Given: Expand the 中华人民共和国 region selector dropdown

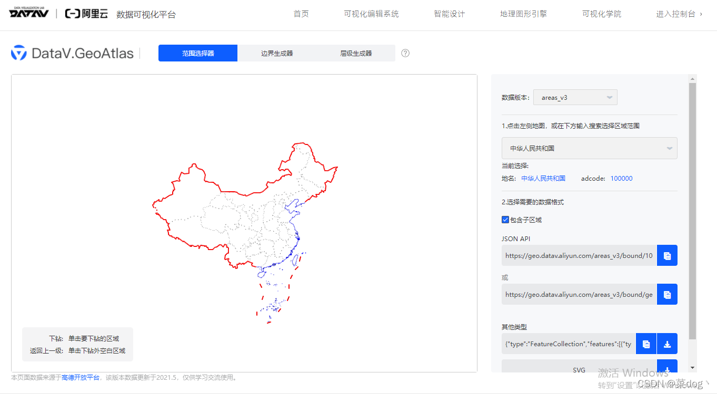Looking at the screenshot, I should [x=589, y=148].
